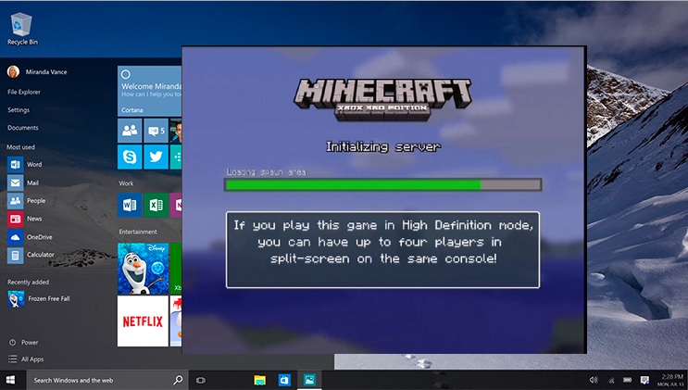
Task: Open the People live tile
Action: (x=130, y=131)
